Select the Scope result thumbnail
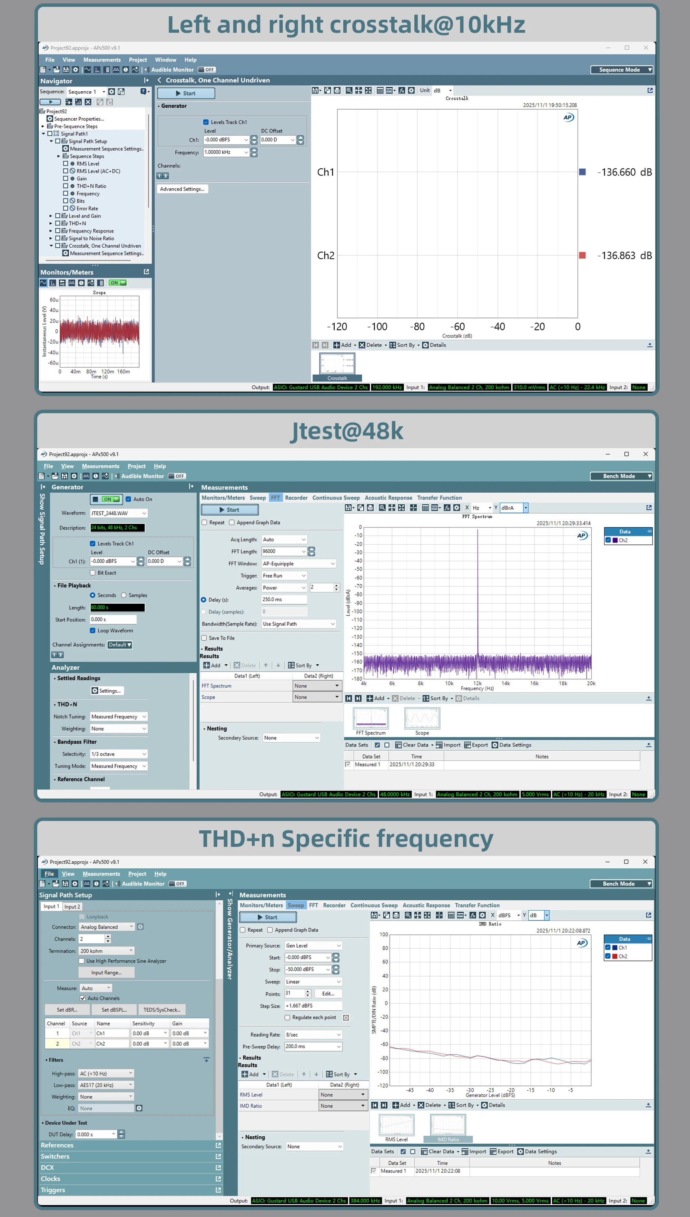Image resolution: width=690 pixels, height=1217 pixels. [x=422, y=719]
